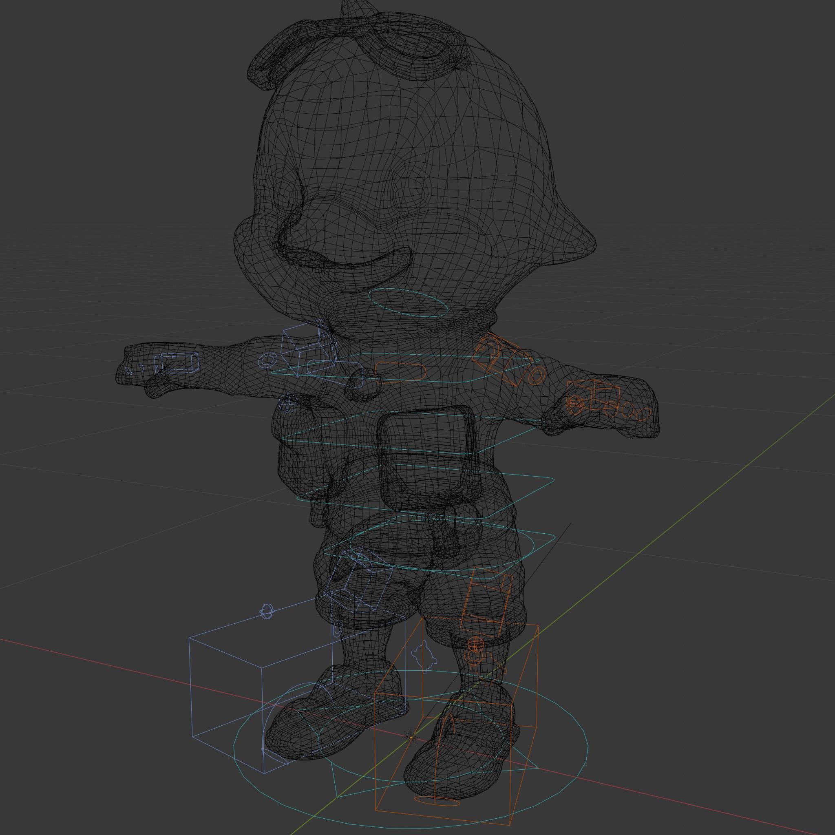Click the 3D cursor between the feet
Image resolution: width=835 pixels, height=835 pixels.
point(411,737)
